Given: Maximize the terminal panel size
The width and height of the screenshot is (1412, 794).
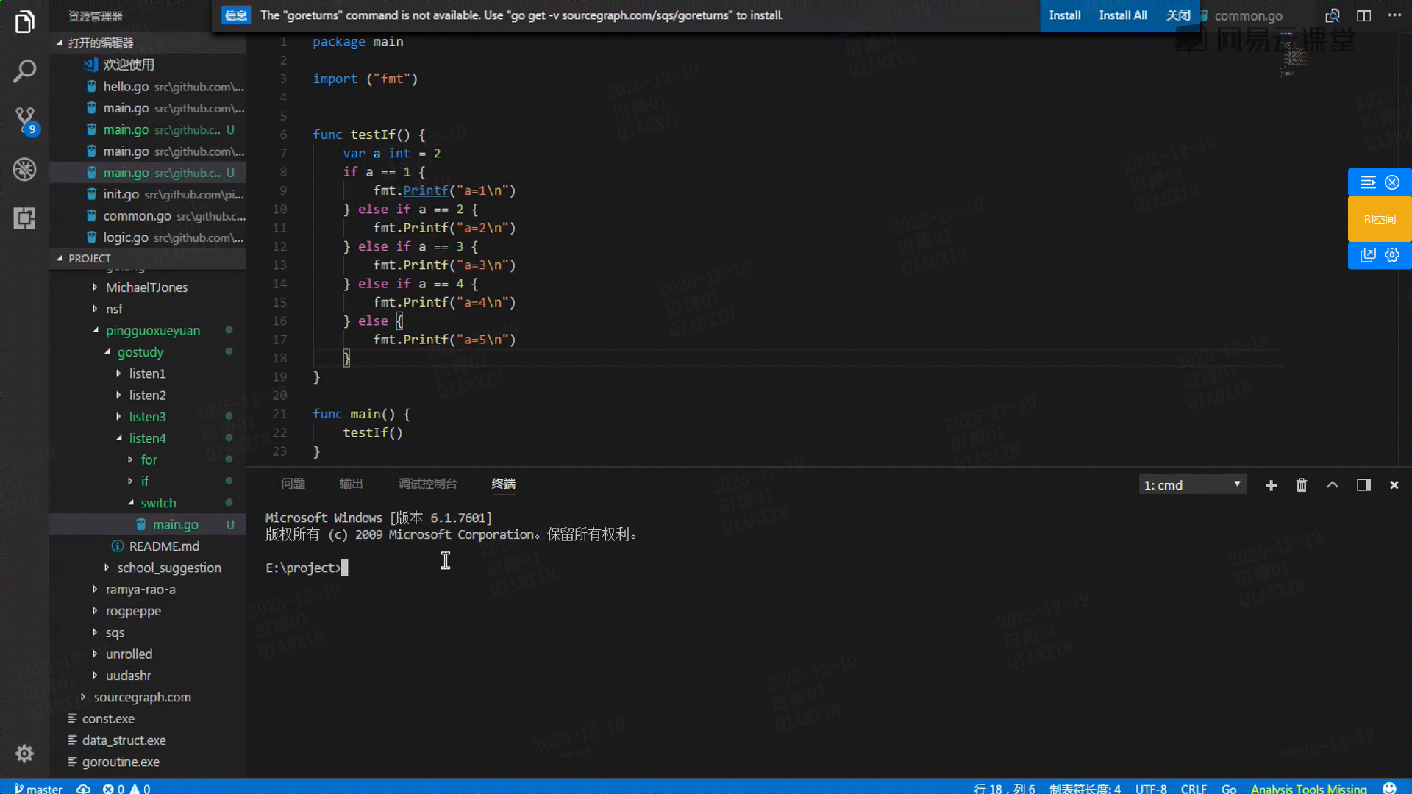Looking at the screenshot, I should (x=1333, y=485).
